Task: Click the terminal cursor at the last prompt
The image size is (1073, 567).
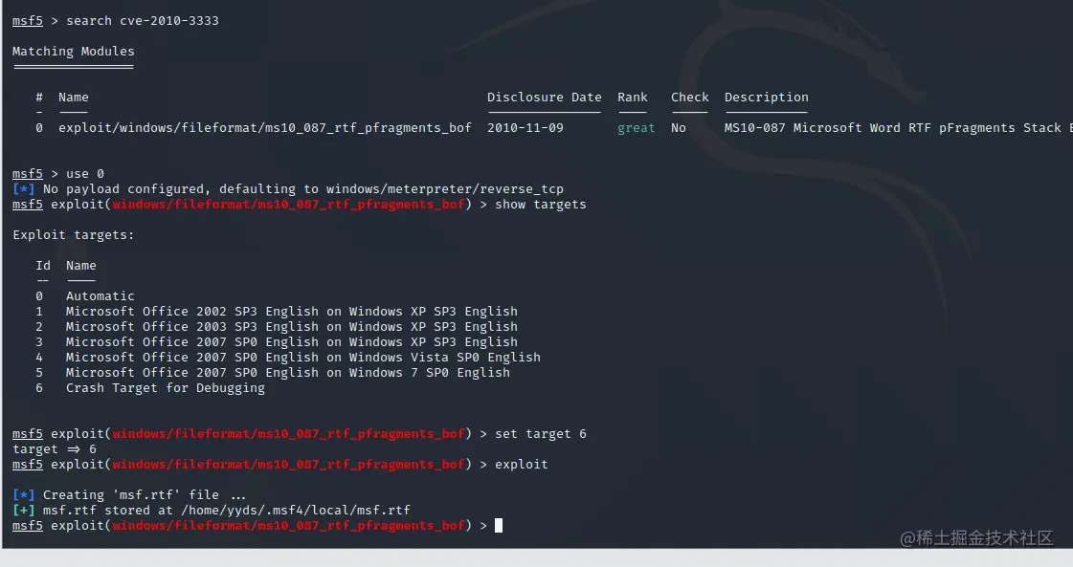Action: tap(499, 525)
